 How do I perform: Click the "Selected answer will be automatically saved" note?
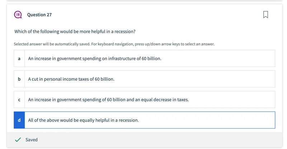tap(114, 44)
